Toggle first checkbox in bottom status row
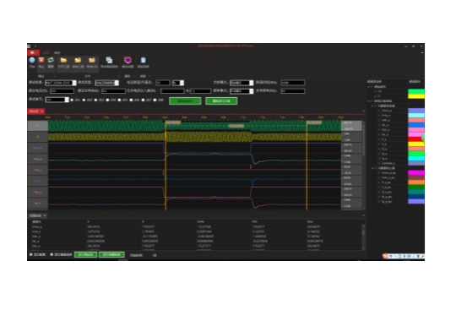Image resolution: width=456 pixels, height=321 pixels. pyautogui.click(x=31, y=254)
